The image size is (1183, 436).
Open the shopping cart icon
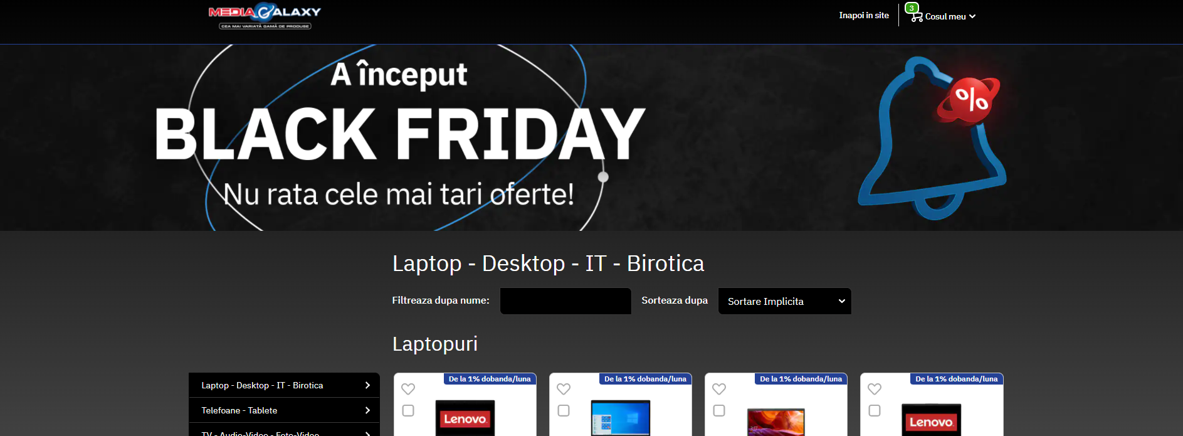click(916, 17)
